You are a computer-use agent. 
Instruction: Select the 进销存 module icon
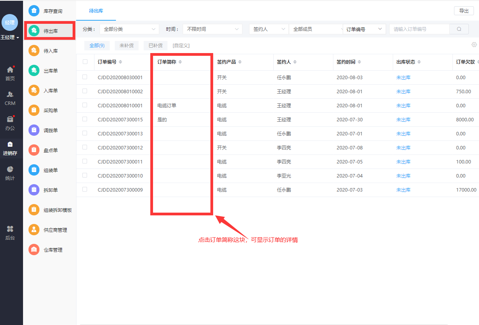(10, 144)
